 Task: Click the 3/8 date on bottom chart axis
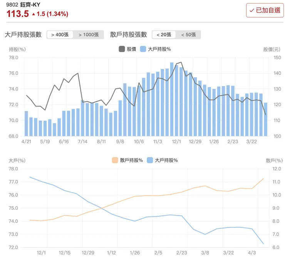pyautogui.click(x=205, y=253)
